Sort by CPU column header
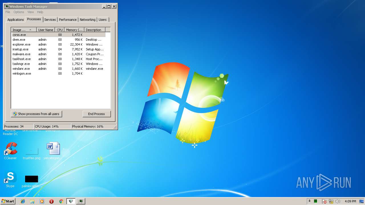 coord(60,30)
